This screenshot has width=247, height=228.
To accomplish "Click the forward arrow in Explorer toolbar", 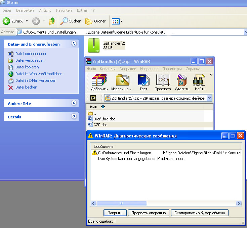I will 36,21.
